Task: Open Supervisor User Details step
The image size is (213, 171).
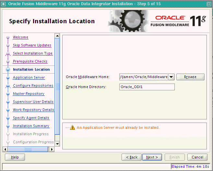Action: coord(33,102)
